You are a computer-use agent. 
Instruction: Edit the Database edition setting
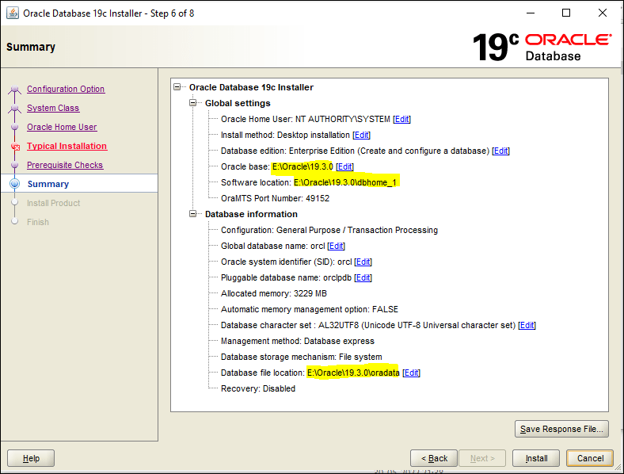coord(500,151)
